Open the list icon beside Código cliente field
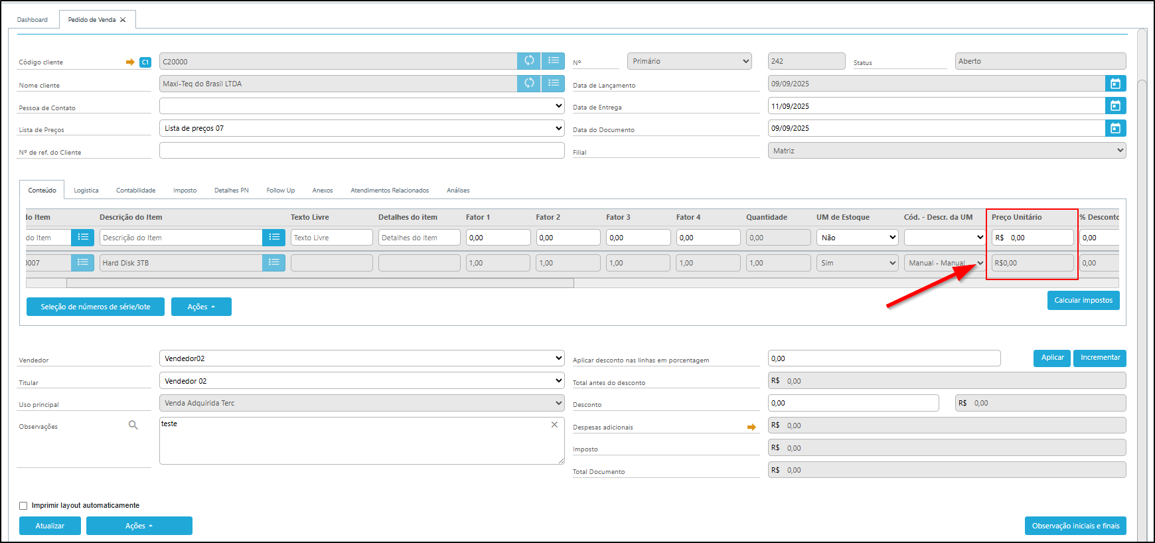Image resolution: width=1155 pixels, height=543 pixels. [x=553, y=61]
